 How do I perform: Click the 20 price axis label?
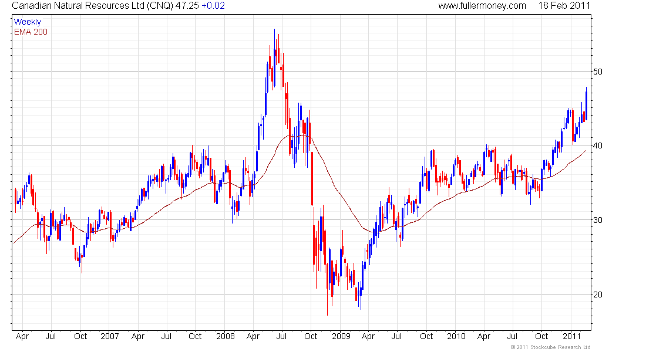click(597, 295)
